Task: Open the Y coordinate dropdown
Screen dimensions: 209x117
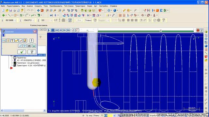Action: tap(33, 20)
